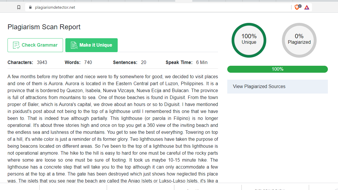Click the Make it Unique button

pyautogui.click(x=91, y=45)
